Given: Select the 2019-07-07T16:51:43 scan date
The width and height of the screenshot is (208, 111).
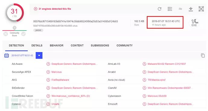Looking at the screenshot, I should (x=22, y=55).
